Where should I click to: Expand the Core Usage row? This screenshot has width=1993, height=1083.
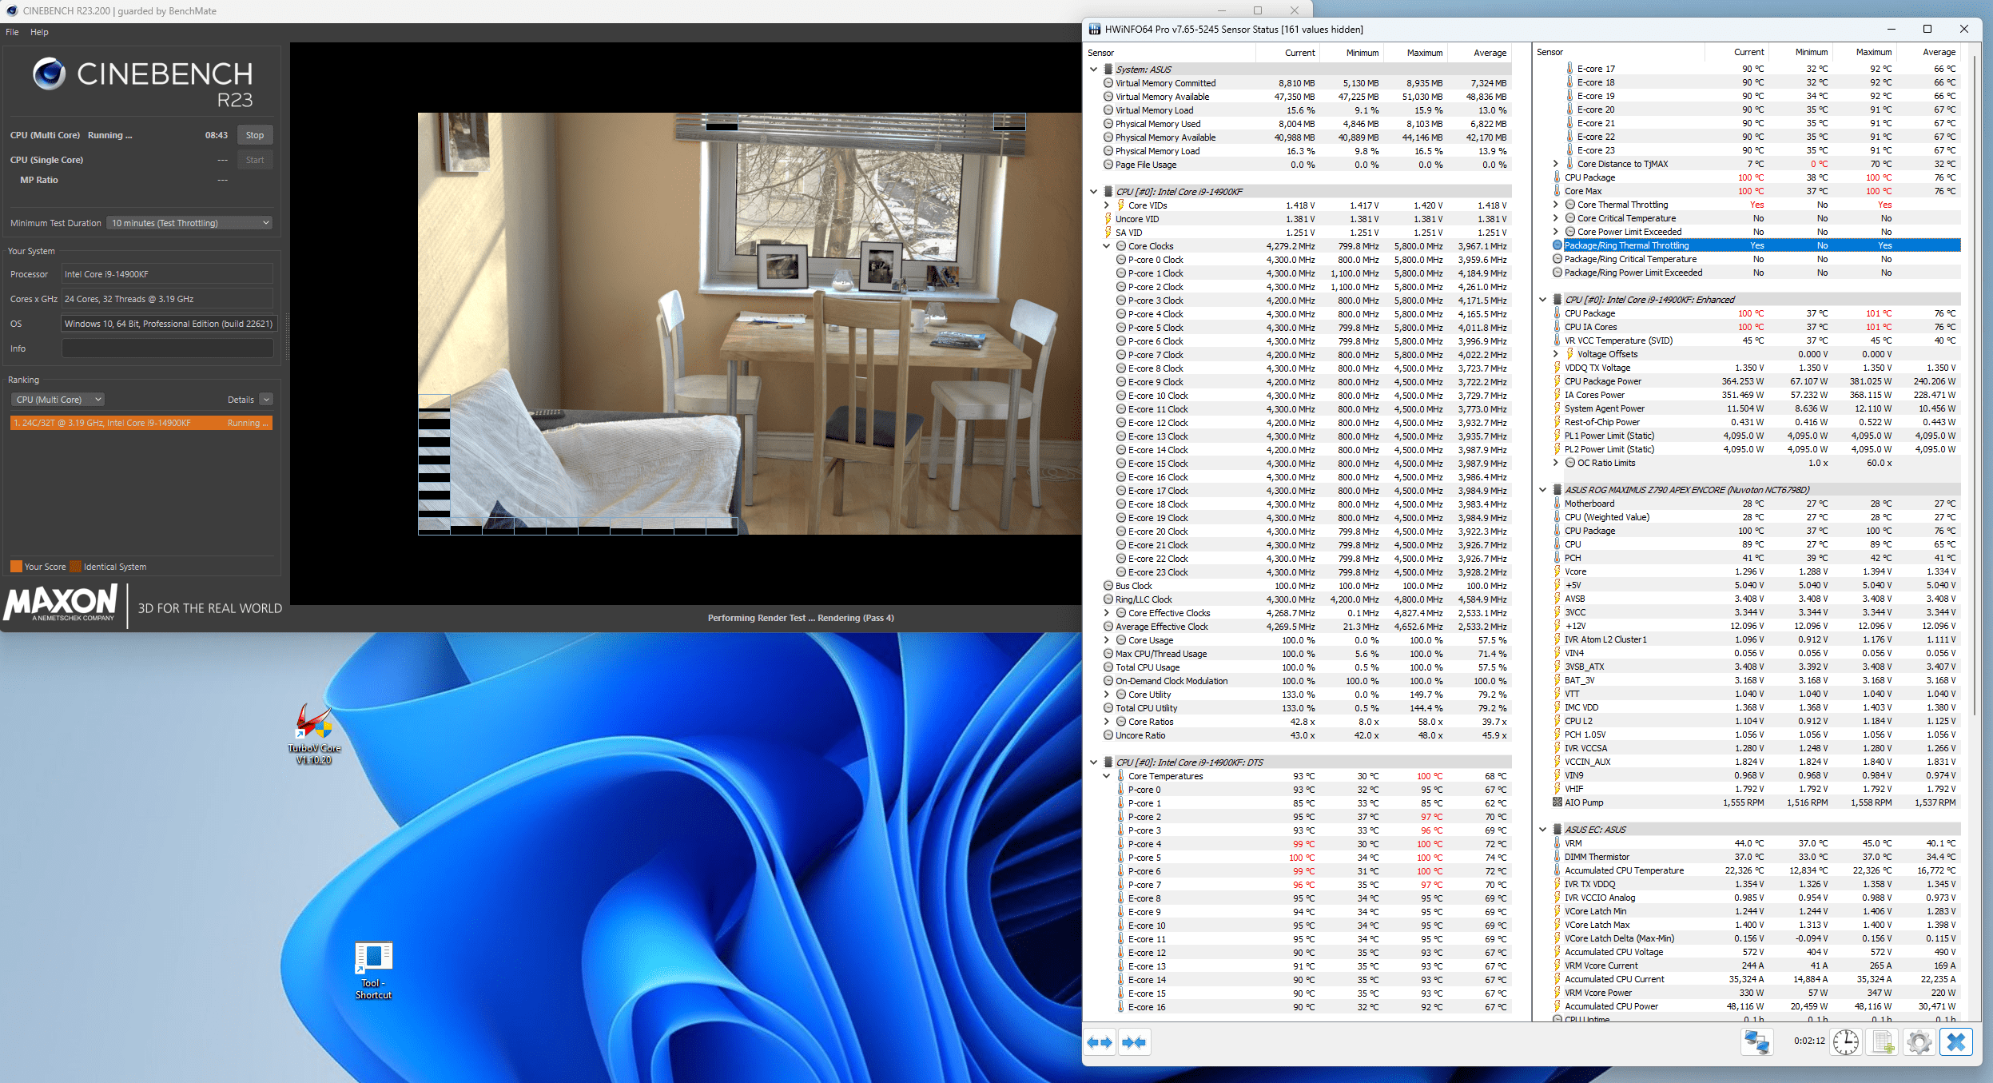(1107, 640)
